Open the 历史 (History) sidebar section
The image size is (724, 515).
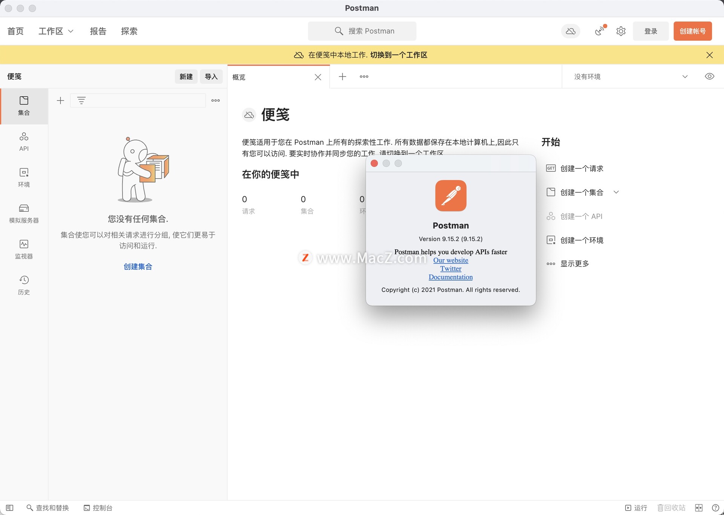[x=24, y=285]
